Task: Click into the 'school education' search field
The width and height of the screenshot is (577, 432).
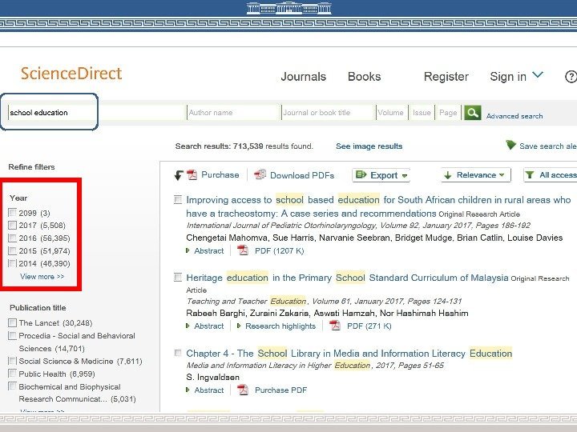Action: (x=97, y=113)
